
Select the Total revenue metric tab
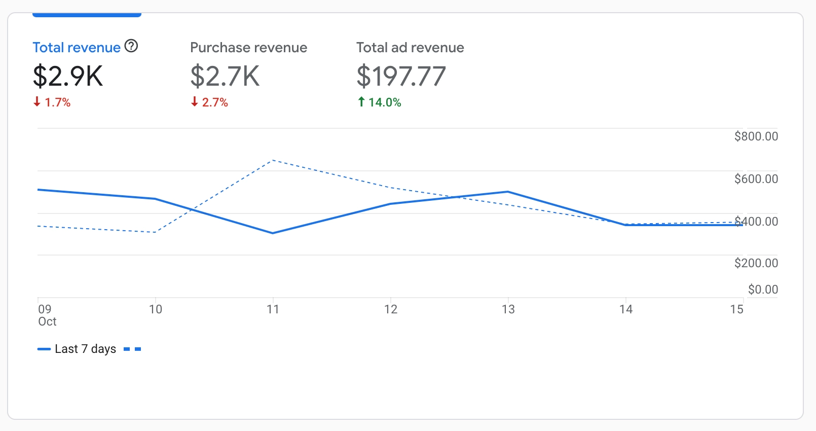click(x=77, y=48)
